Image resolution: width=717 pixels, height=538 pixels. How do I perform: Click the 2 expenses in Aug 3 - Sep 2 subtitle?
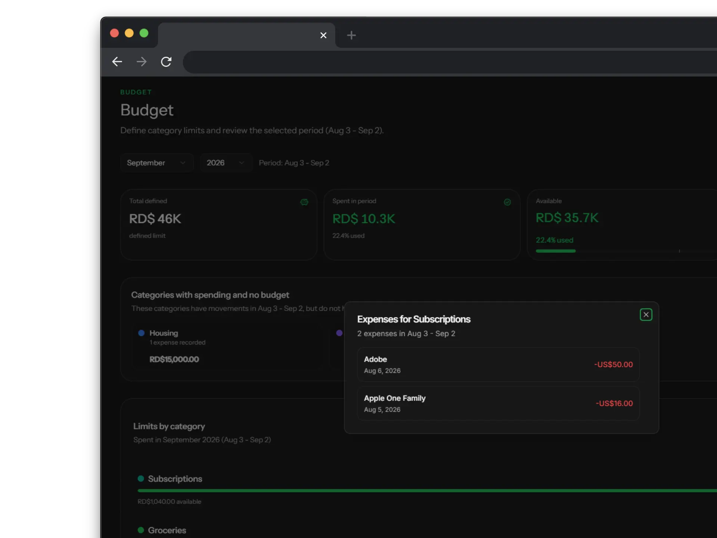[406, 334]
